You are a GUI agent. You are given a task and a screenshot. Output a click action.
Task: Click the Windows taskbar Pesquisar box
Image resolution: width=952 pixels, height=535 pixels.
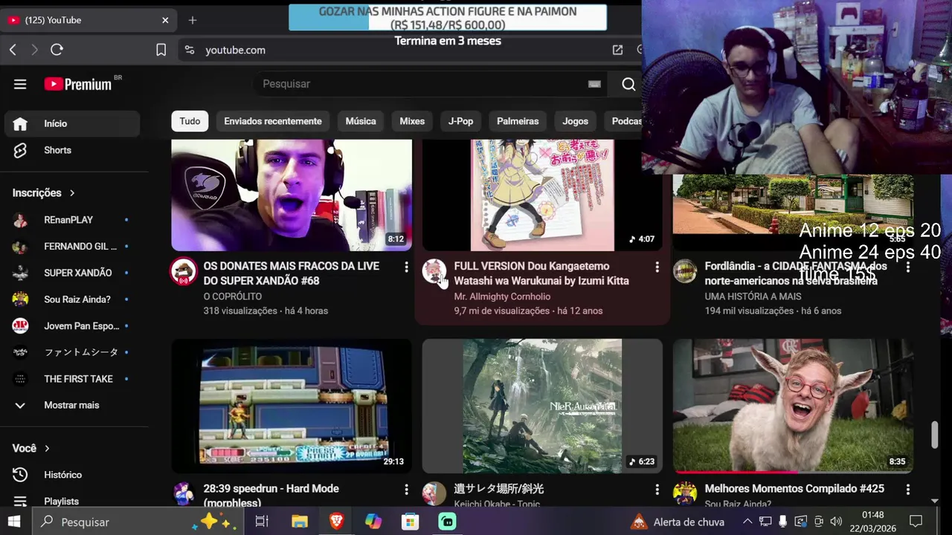tap(138, 522)
